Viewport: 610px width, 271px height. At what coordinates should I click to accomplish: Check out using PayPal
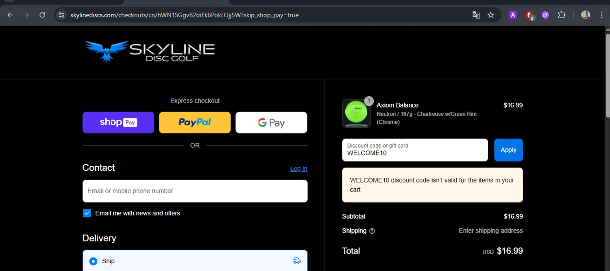pyautogui.click(x=195, y=123)
